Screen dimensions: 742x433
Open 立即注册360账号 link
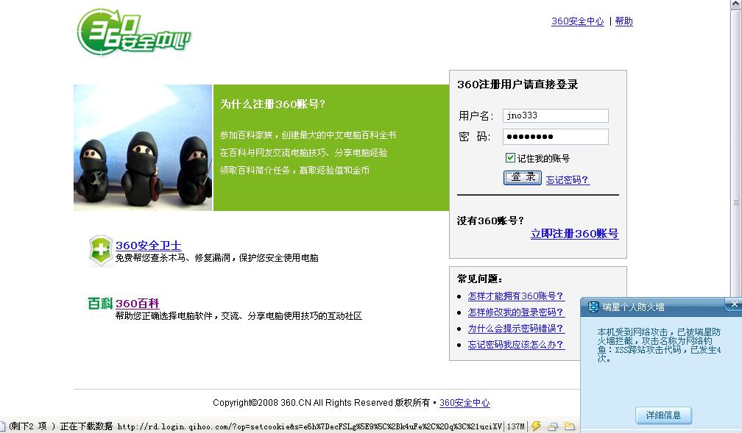(574, 234)
